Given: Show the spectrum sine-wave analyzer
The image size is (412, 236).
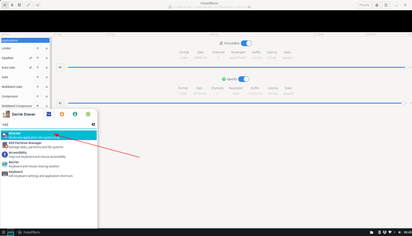Looking at the screenshot, I should (28, 5).
